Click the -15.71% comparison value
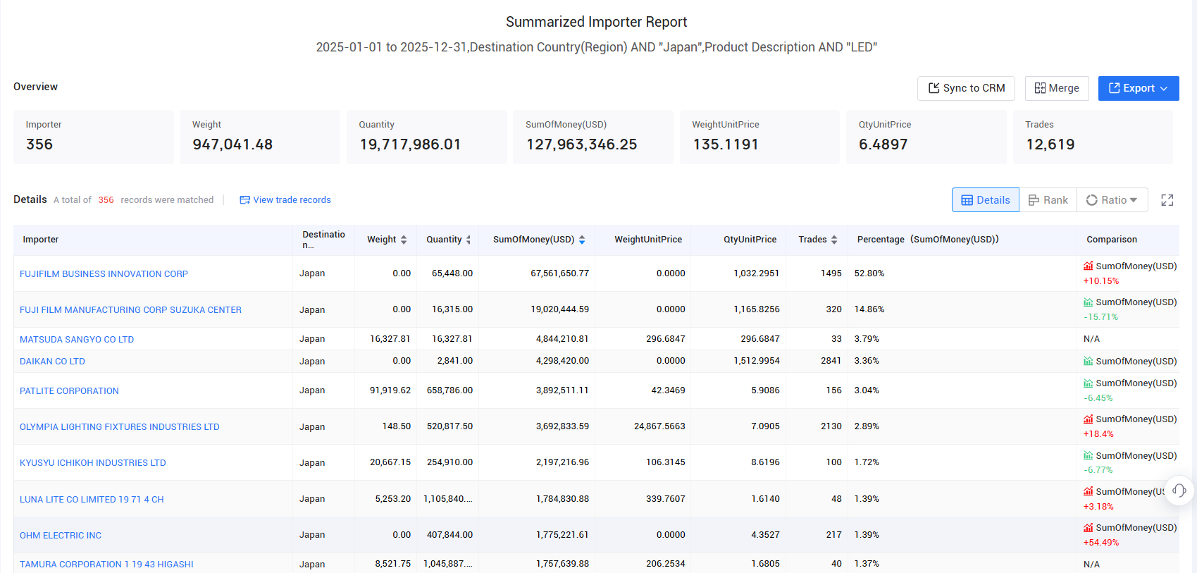Screen dimensions: 1197x573 (x=1101, y=317)
